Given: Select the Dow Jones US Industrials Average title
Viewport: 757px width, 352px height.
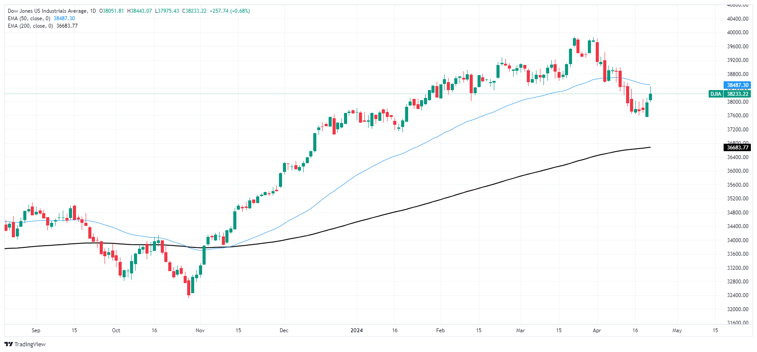Looking at the screenshot, I should (x=48, y=11).
